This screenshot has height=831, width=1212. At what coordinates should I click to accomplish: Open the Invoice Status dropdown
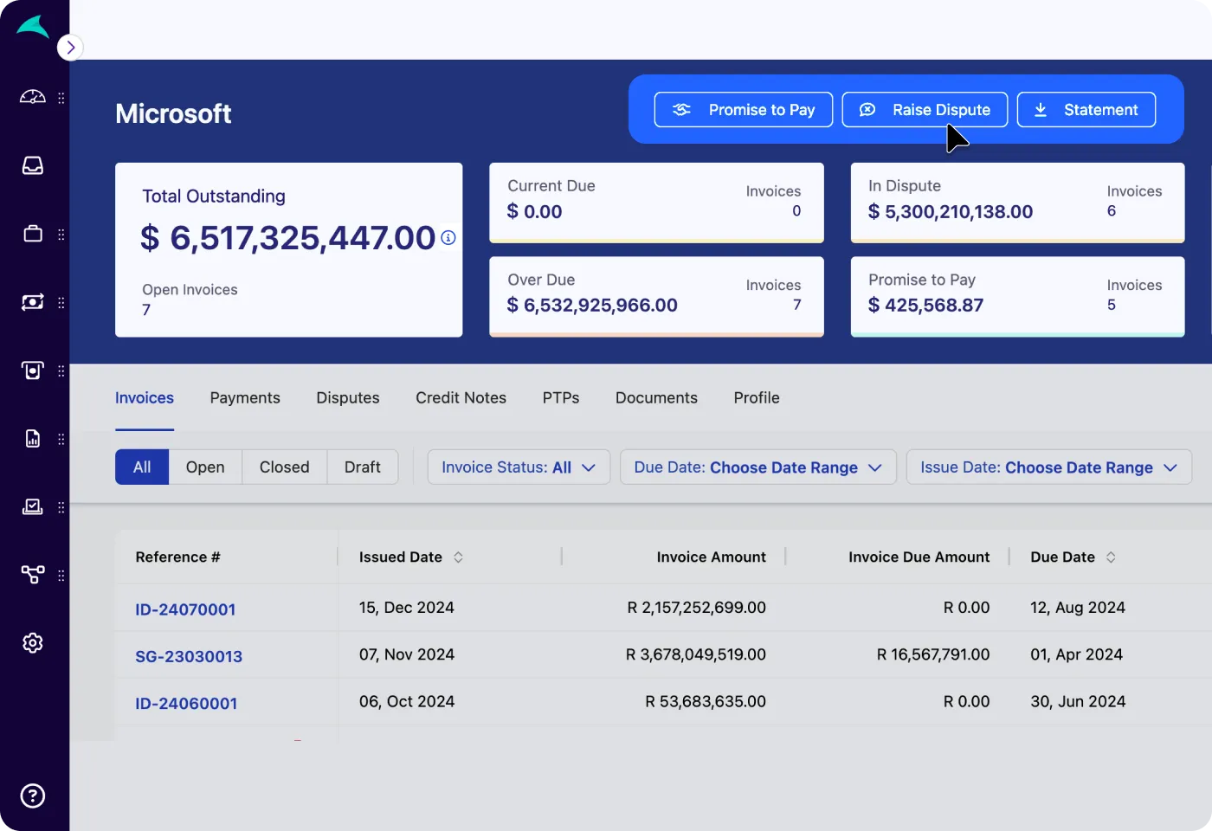(519, 467)
